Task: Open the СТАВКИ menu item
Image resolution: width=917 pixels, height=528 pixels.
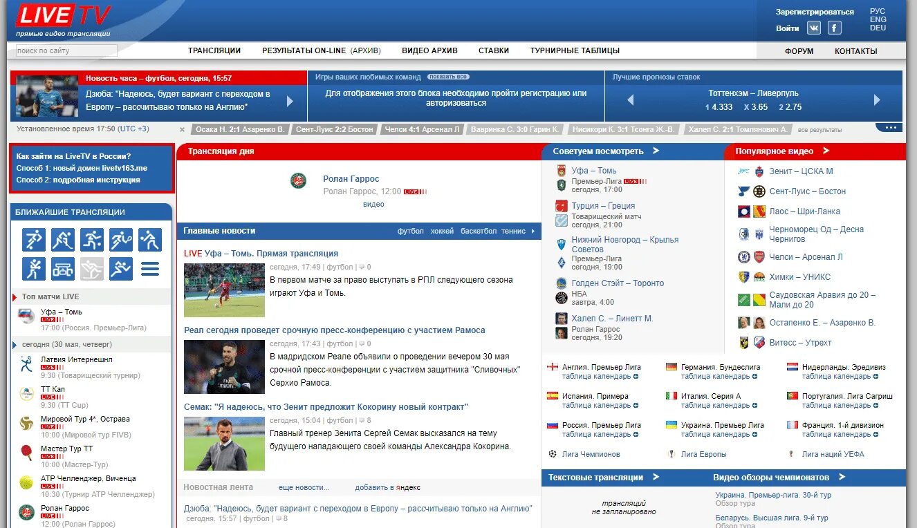Action: 494,50
